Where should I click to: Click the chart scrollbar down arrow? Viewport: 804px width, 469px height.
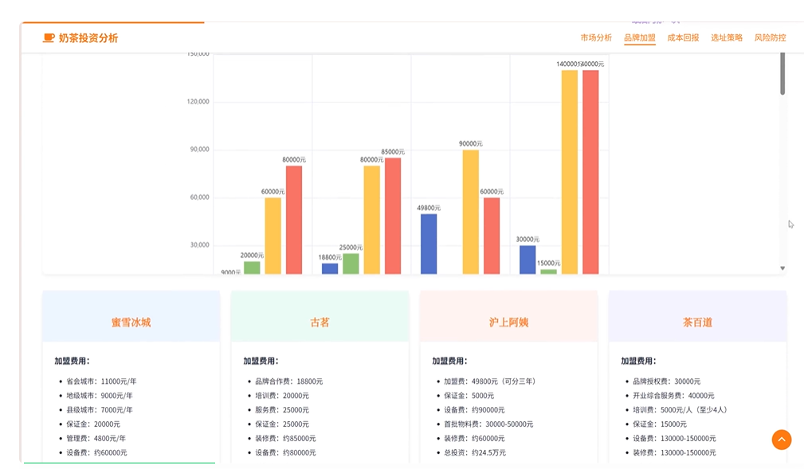coord(782,268)
